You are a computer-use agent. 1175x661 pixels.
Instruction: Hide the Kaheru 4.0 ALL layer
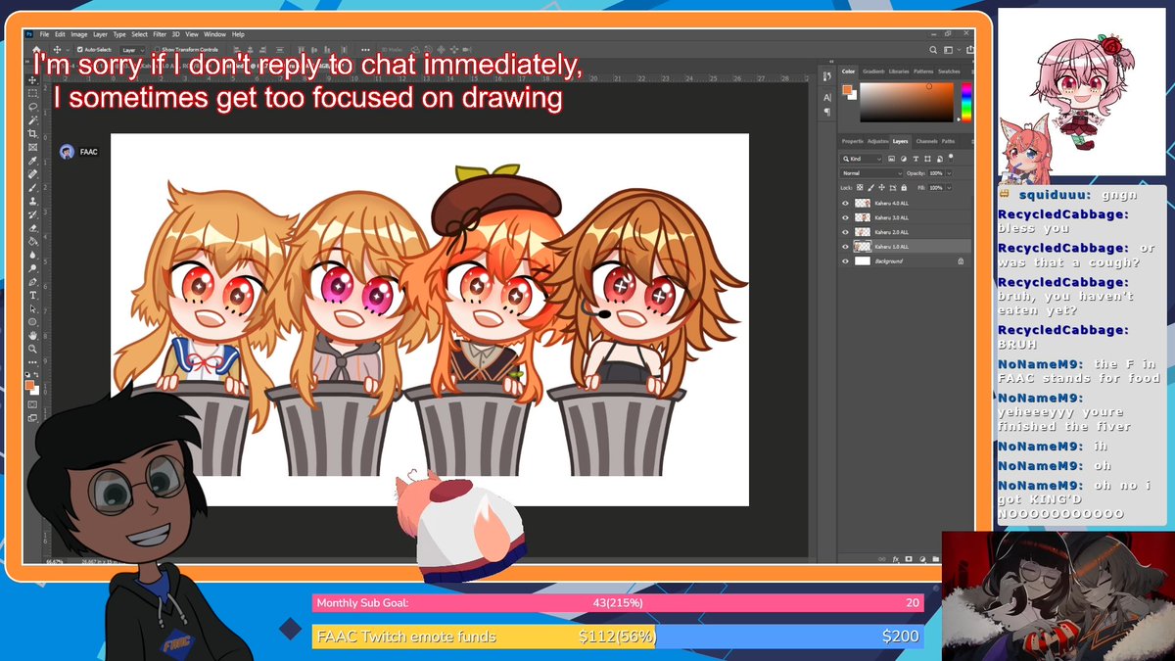(x=846, y=203)
